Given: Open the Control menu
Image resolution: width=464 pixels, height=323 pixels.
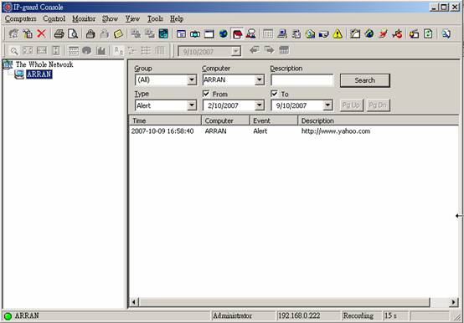Looking at the screenshot, I should pos(54,18).
